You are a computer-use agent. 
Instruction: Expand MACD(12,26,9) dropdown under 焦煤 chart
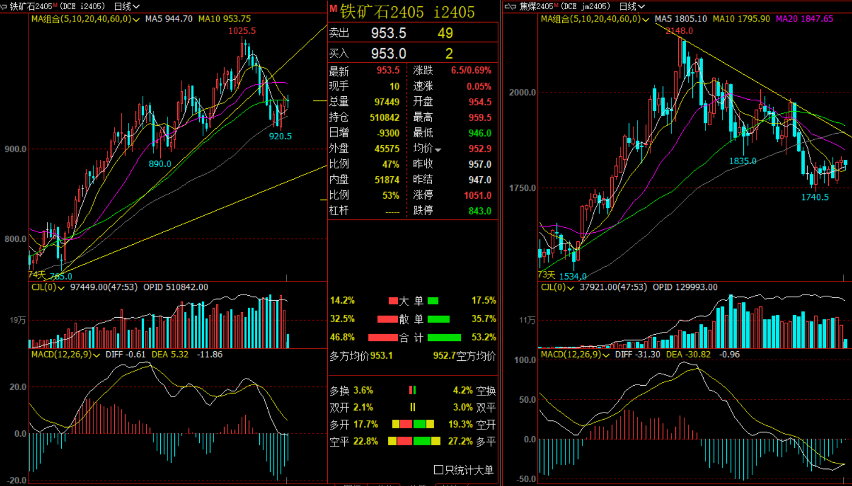point(606,355)
